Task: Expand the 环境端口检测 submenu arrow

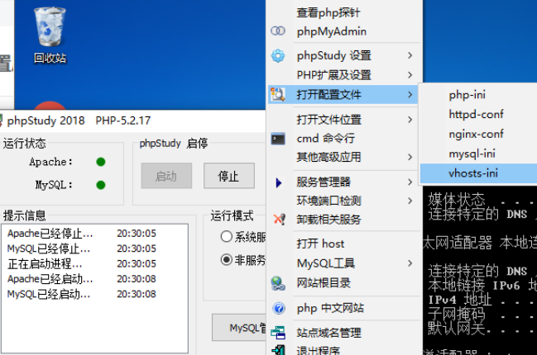Action: [x=410, y=201]
